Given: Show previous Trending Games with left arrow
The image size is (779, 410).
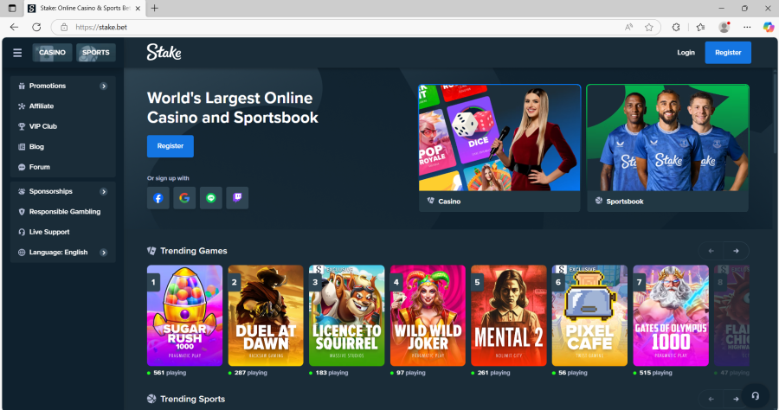Looking at the screenshot, I should pyautogui.click(x=711, y=251).
